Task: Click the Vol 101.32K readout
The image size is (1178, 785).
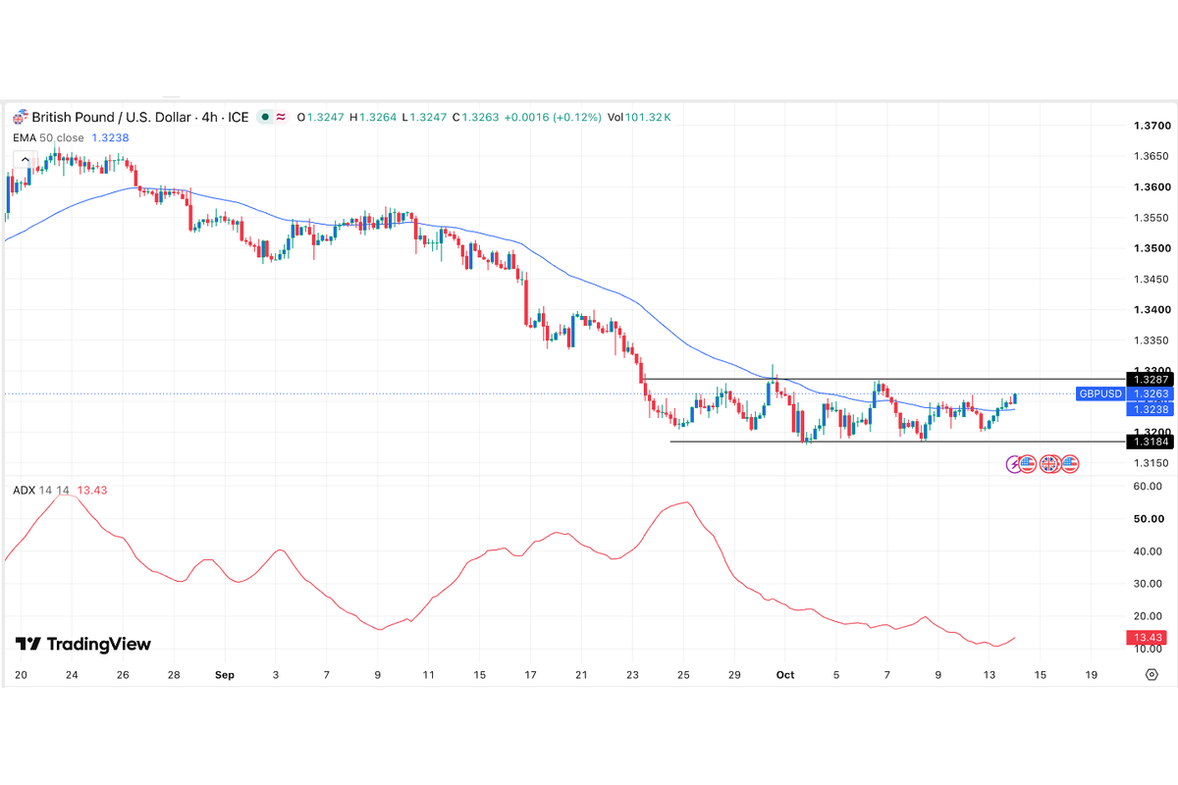Action: point(639,117)
